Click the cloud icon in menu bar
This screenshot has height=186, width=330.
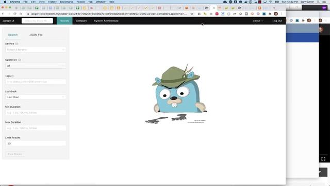point(225,2)
